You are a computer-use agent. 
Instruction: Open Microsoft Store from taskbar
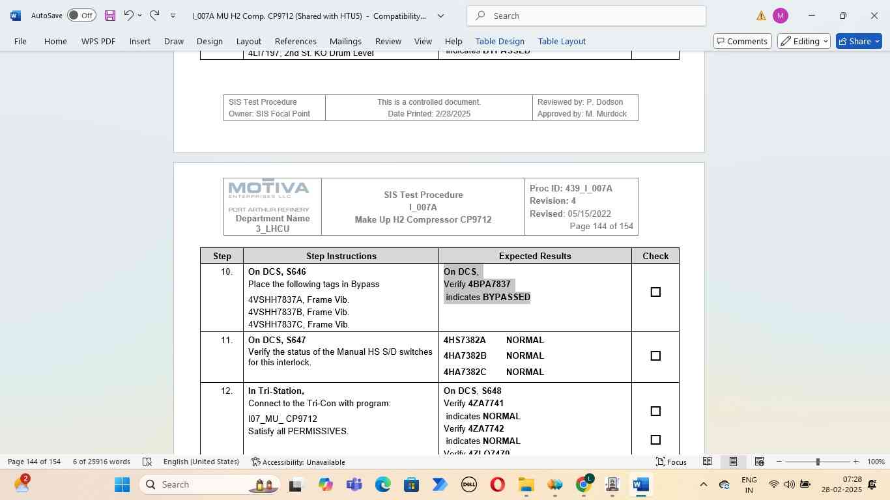[411, 484]
